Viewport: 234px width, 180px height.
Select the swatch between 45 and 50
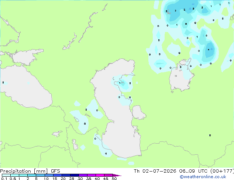tap(109, 175)
